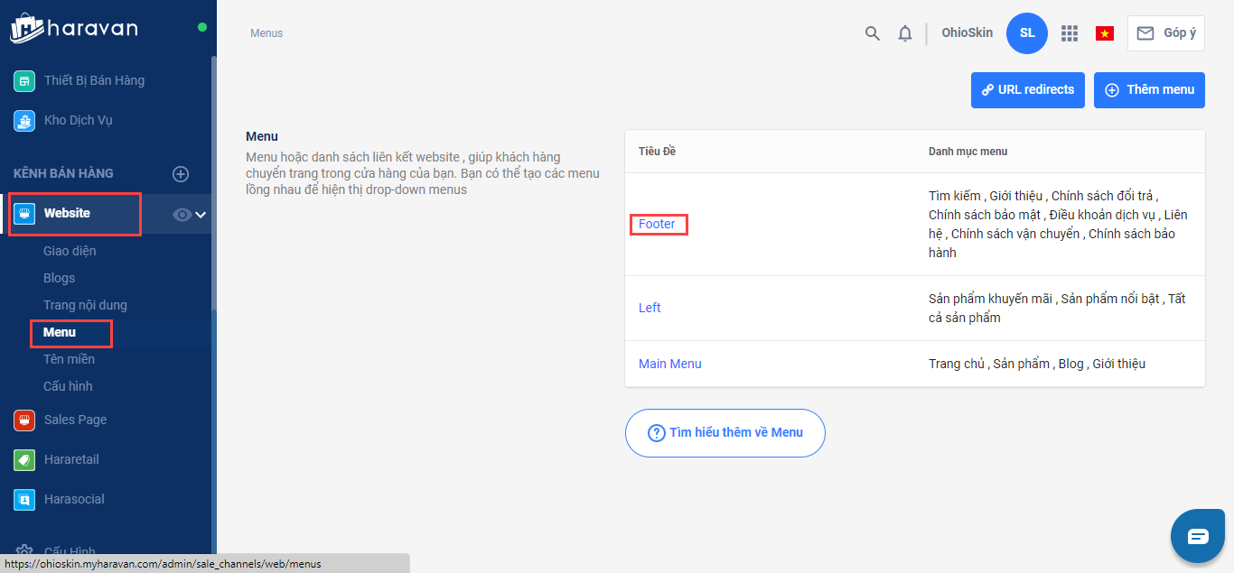Click the eye icon beside Website
1234x573 pixels.
click(x=182, y=215)
